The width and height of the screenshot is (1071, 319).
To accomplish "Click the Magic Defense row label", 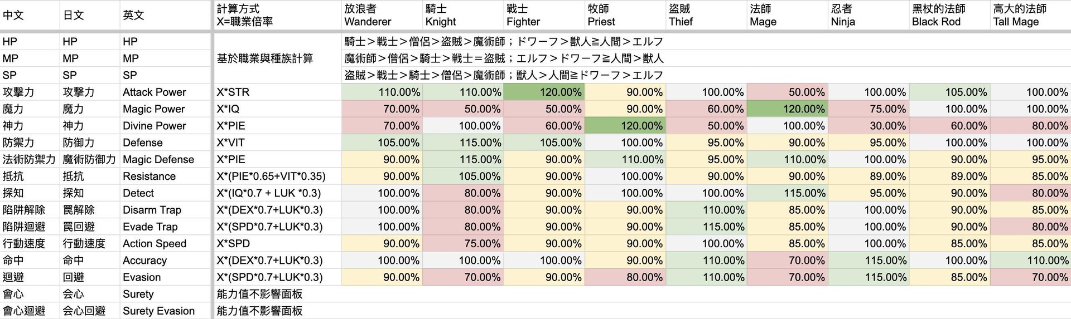I will pyautogui.click(x=166, y=159).
